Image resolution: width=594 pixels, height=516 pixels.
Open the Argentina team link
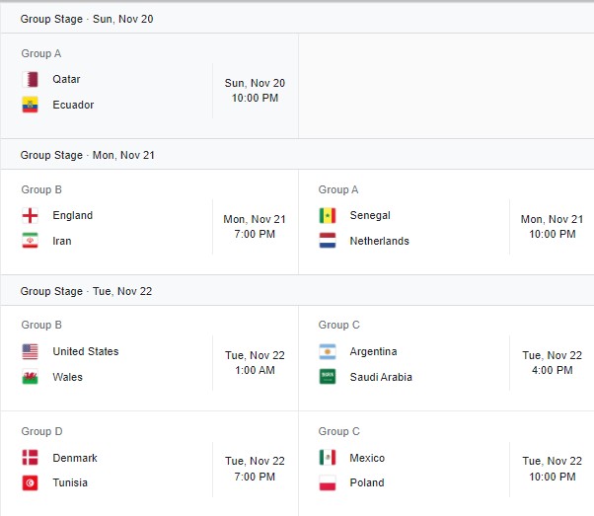pos(373,352)
